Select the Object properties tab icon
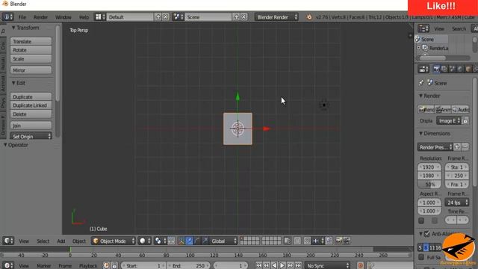 coord(468,69)
